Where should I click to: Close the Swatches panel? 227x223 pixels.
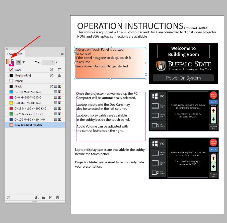pyautogui.click(x=7, y=49)
